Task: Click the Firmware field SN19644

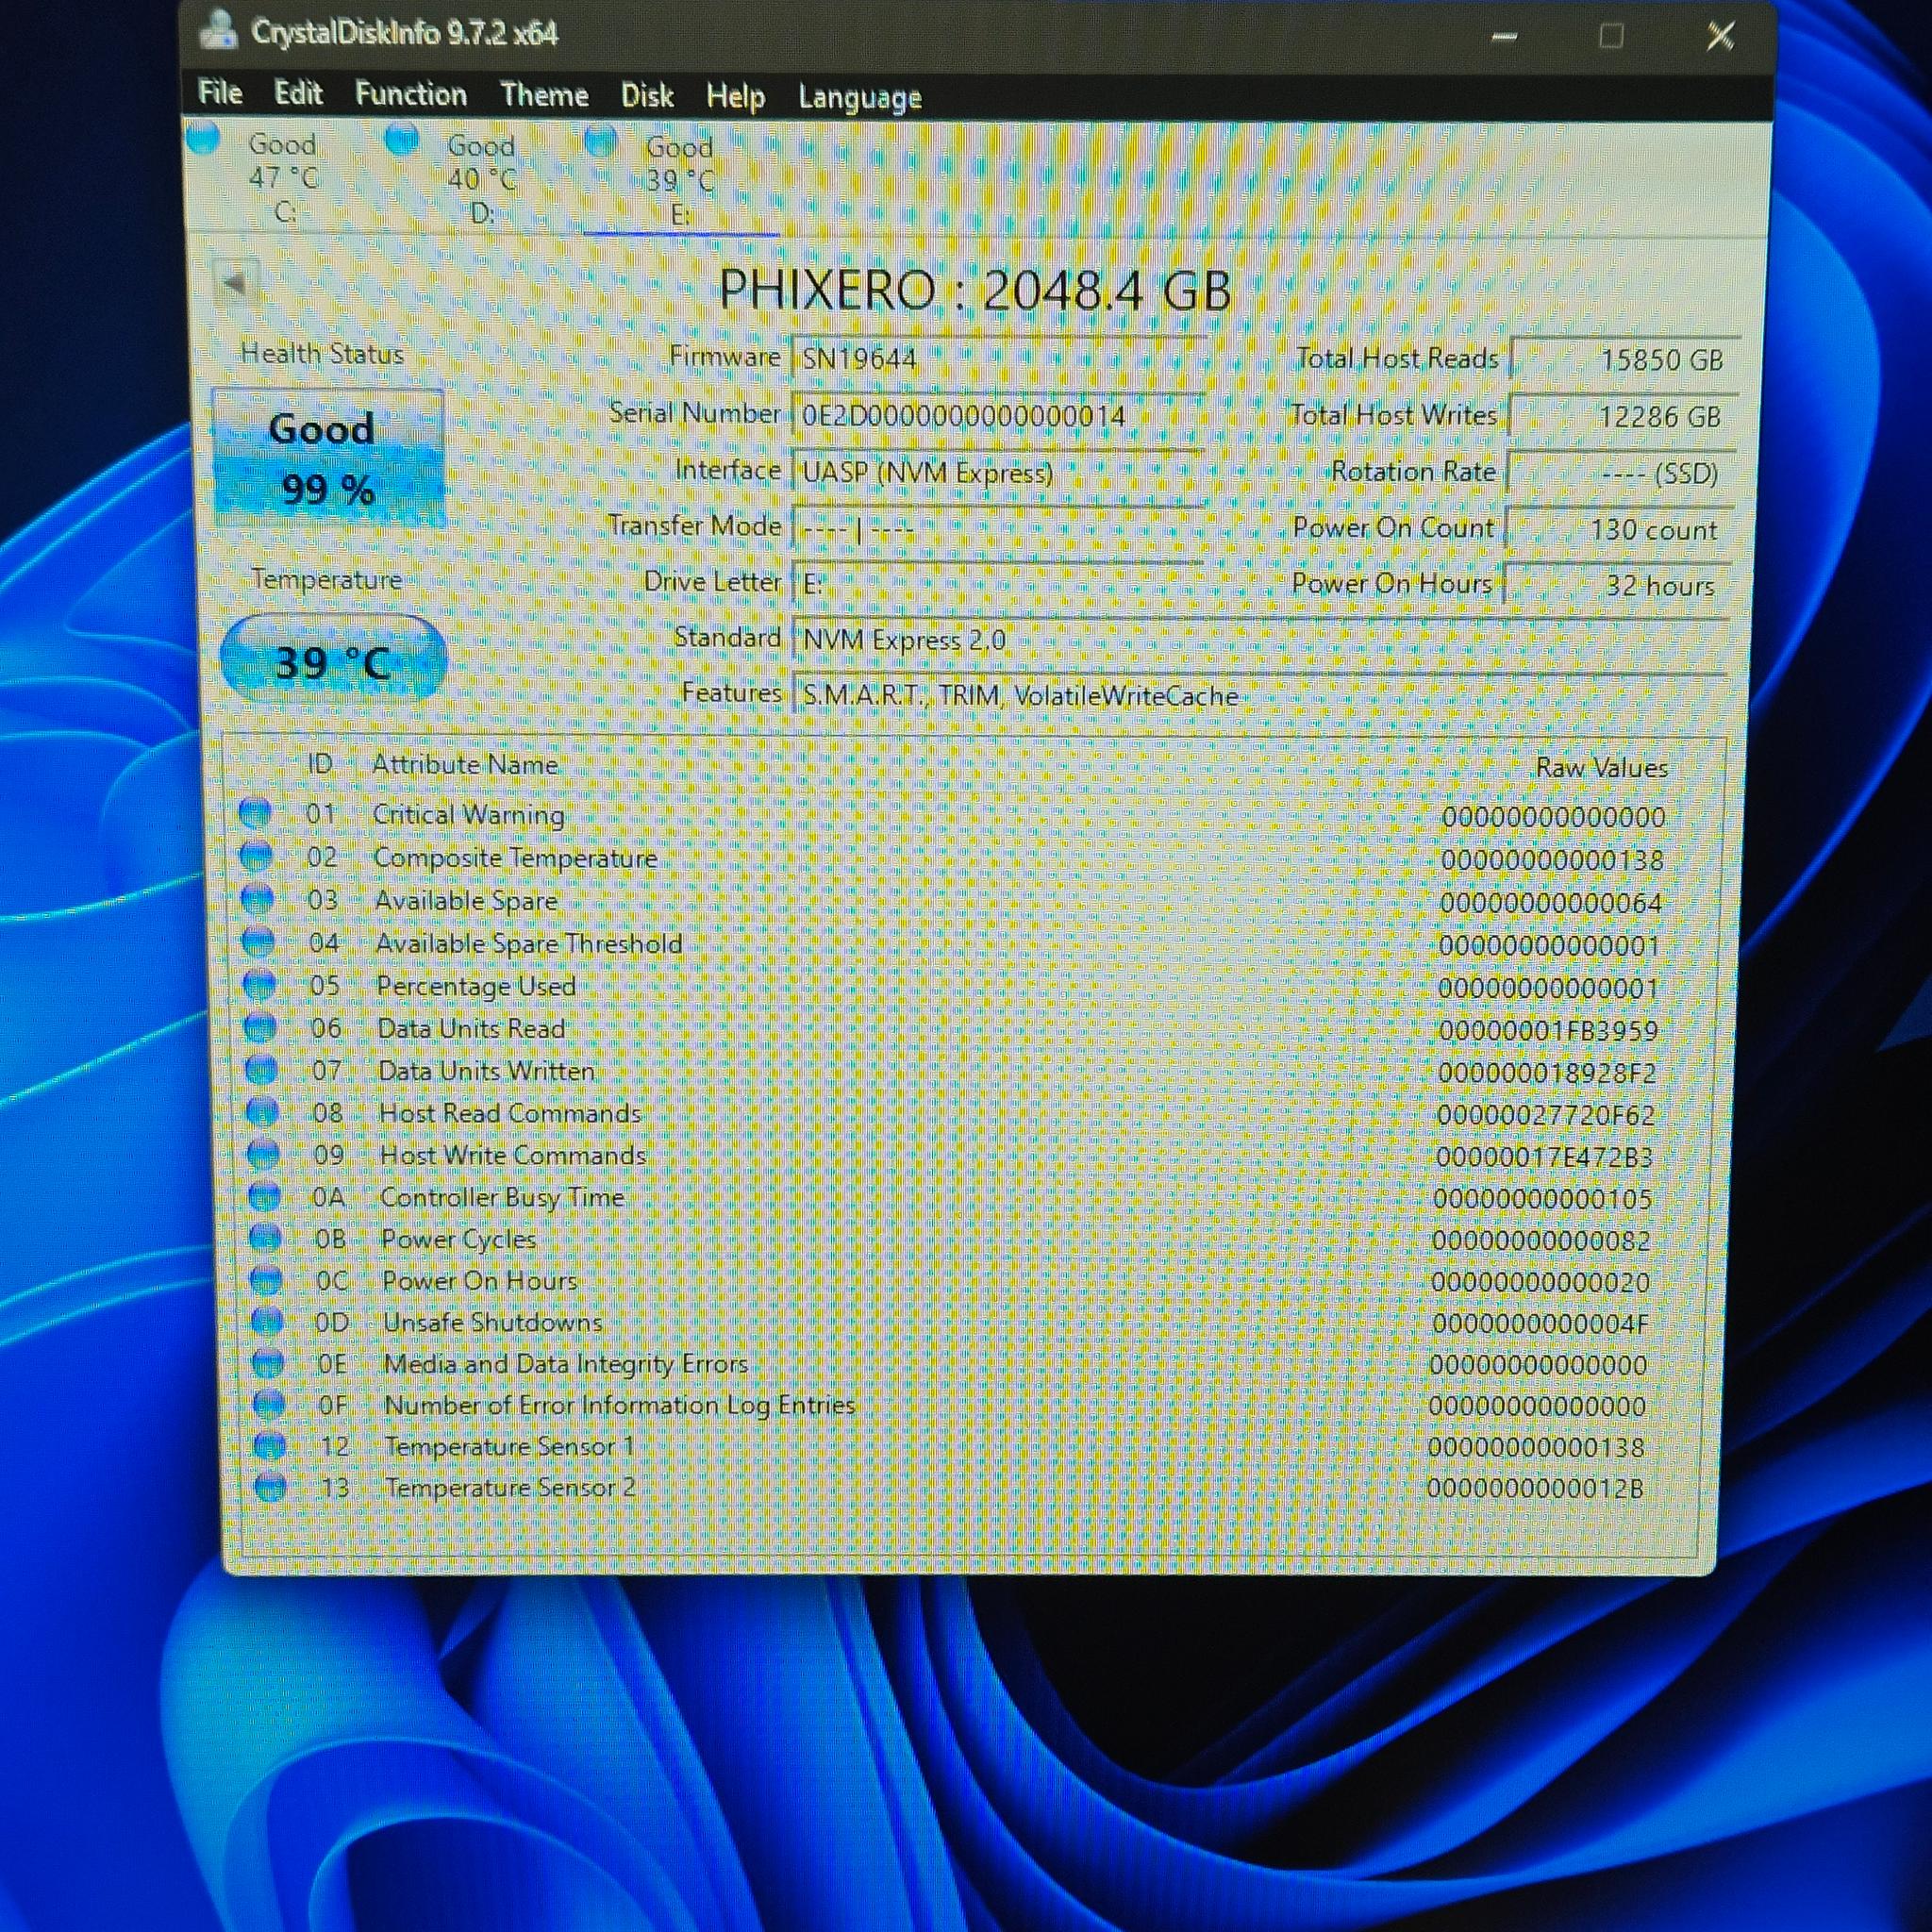Action: [998, 358]
